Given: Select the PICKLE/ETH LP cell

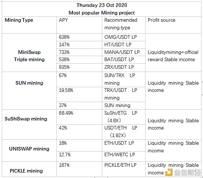Looking at the screenshot, I should 124,169.
